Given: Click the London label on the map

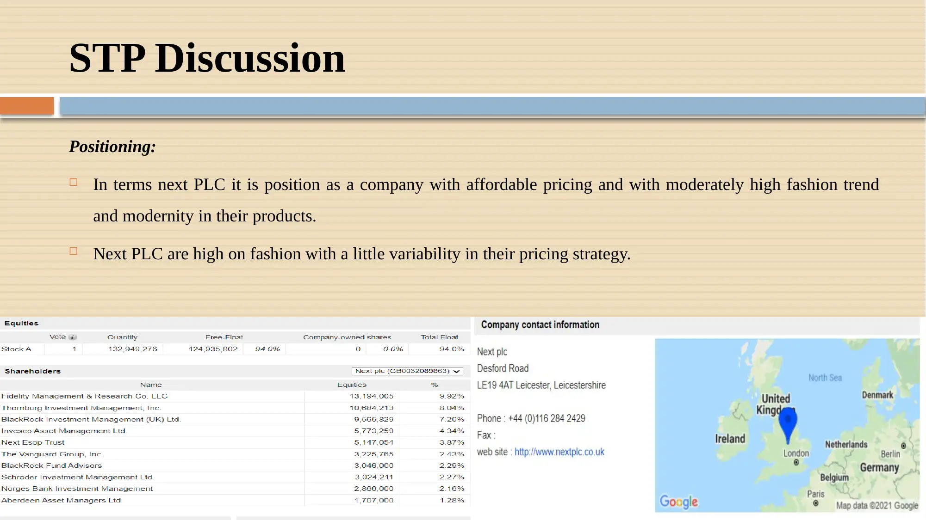Looking at the screenshot, I should [796, 453].
